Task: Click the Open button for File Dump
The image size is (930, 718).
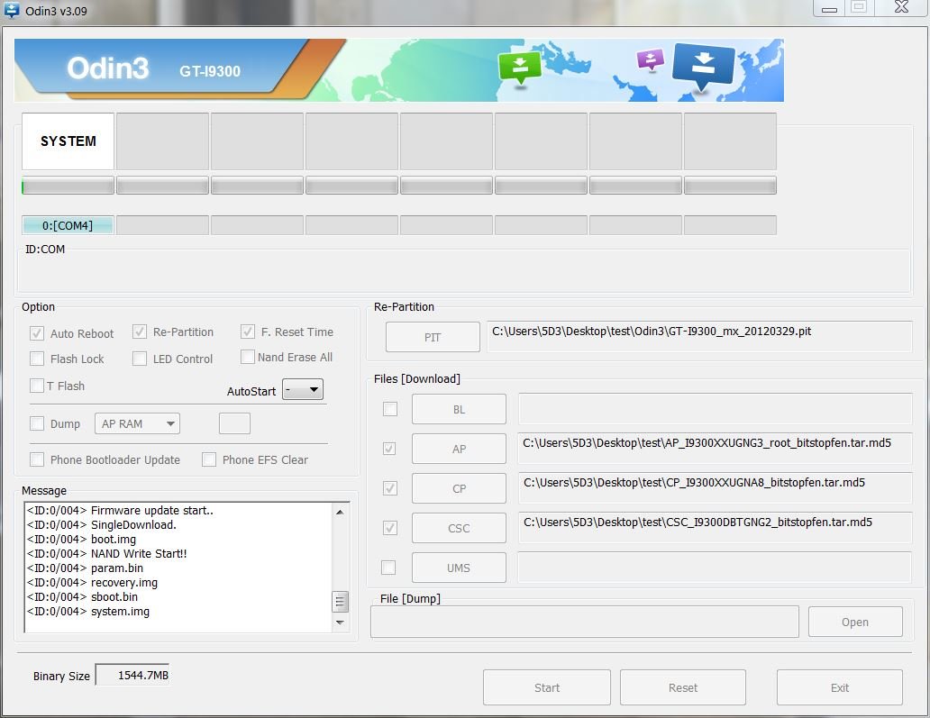Action: click(x=854, y=622)
